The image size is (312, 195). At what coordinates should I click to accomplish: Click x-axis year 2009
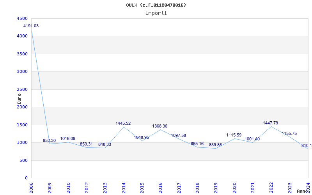pyautogui.click(x=50, y=188)
